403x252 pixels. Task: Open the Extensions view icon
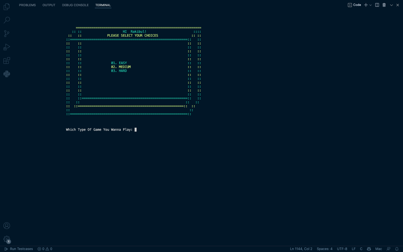[7, 60]
